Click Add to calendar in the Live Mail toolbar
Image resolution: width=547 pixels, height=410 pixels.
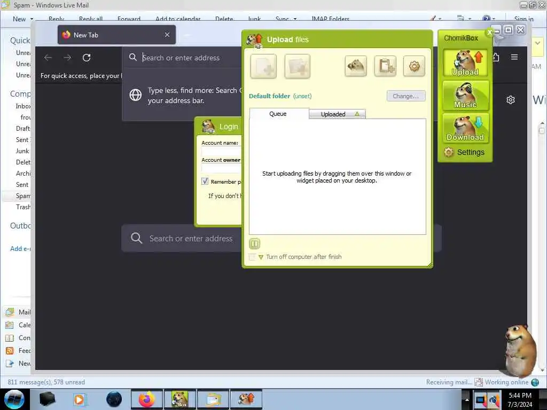pyautogui.click(x=178, y=19)
